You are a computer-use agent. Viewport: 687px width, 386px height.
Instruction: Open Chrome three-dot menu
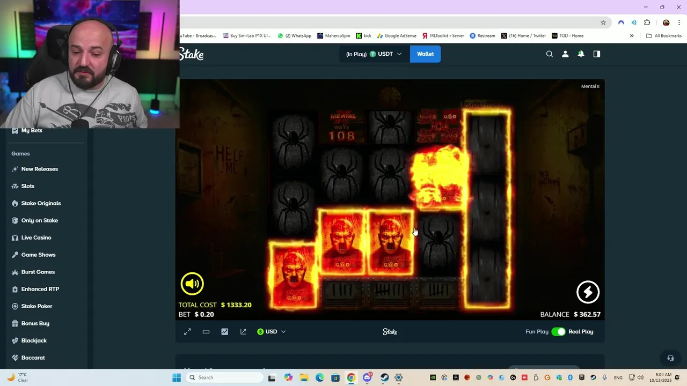(x=679, y=23)
